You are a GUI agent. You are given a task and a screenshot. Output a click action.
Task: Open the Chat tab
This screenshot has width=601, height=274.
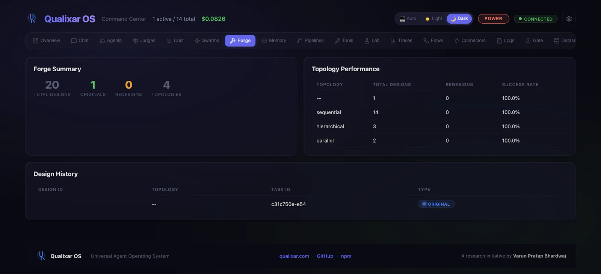click(x=80, y=41)
